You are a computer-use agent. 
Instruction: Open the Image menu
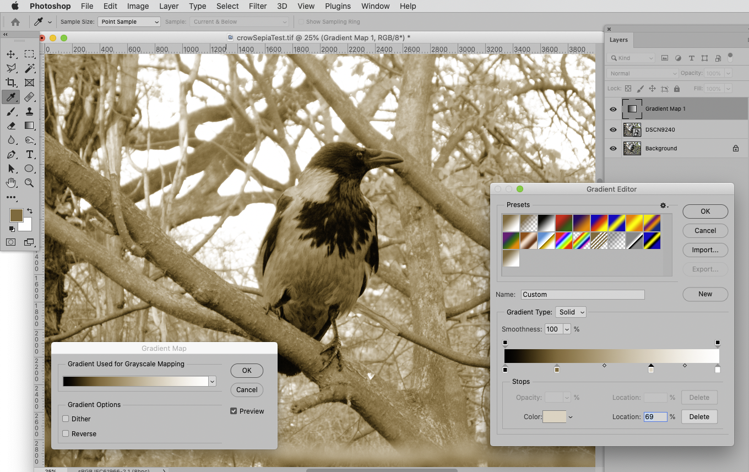click(138, 6)
